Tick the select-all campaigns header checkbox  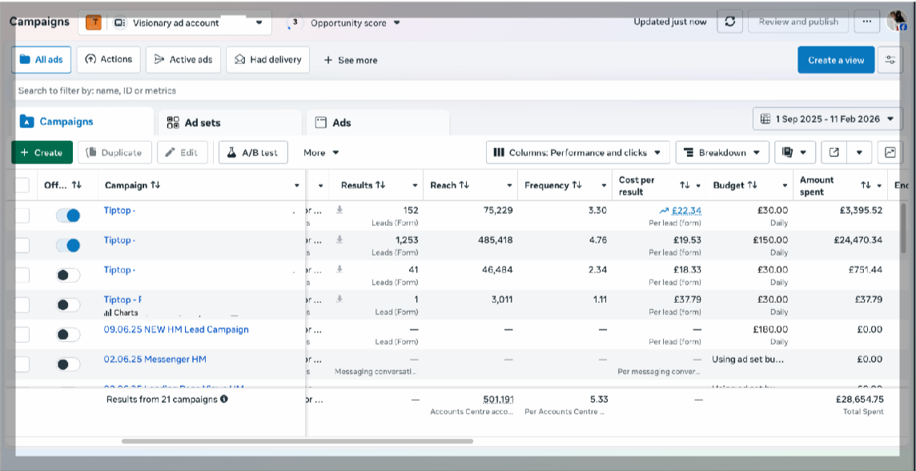(22, 185)
